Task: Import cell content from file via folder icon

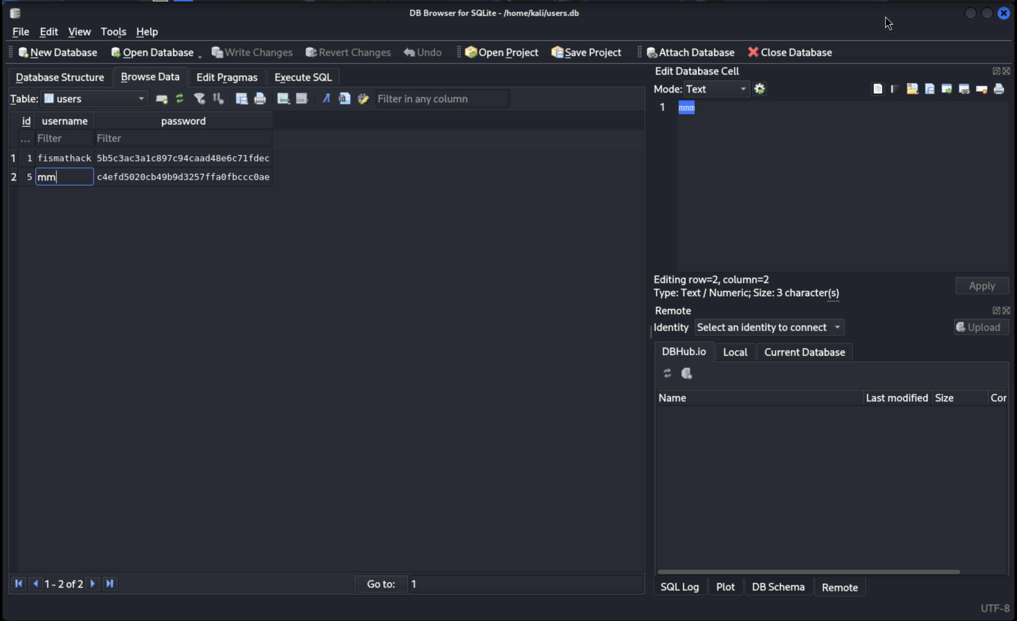Action: (x=912, y=89)
